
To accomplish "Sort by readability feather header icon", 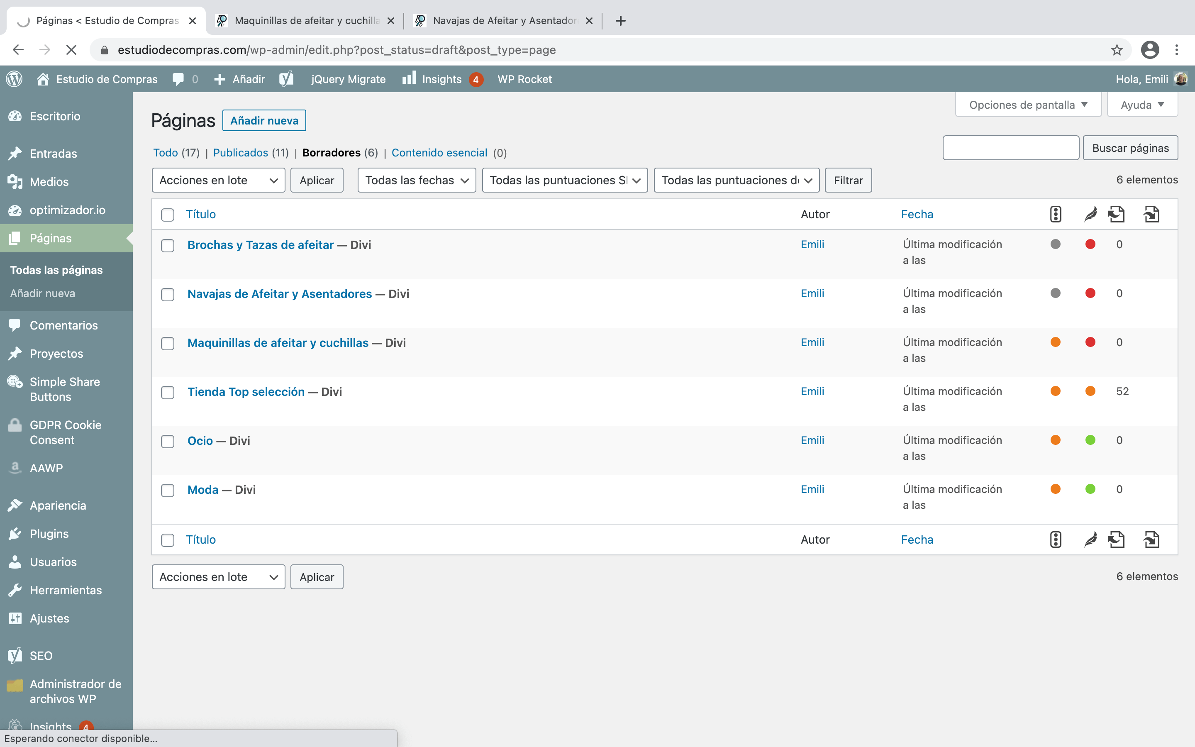I will [1090, 214].
